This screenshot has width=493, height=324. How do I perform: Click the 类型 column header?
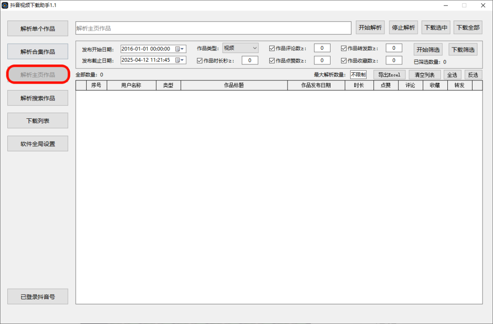click(168, 85)
